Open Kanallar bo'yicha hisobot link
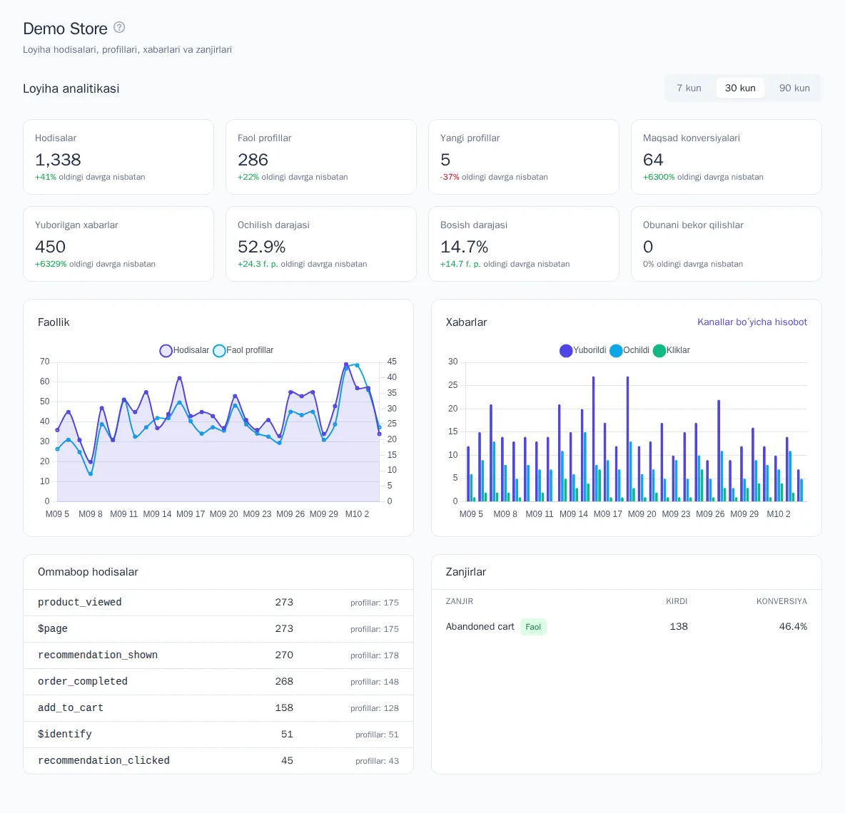 click(x=752, y=322)
